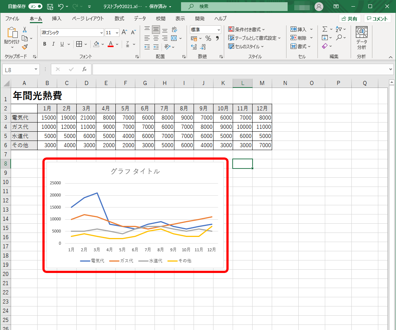Click the Clear eraser icon
Image resolution: width=396 pixels, height=330 pixels.
[x=325, y=46]
